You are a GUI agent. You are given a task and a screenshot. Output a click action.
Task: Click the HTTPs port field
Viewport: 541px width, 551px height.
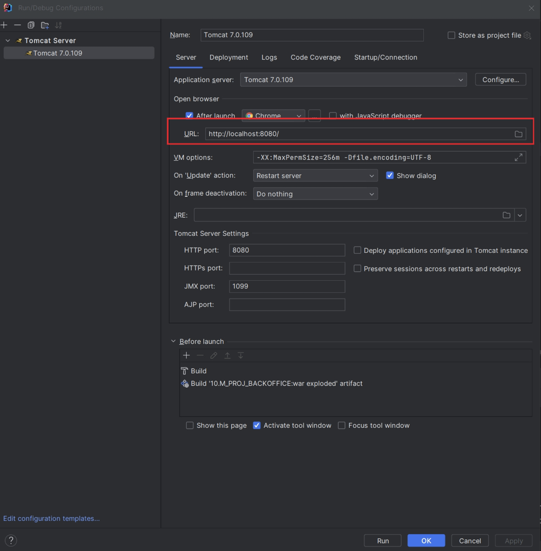click(287, 268)
